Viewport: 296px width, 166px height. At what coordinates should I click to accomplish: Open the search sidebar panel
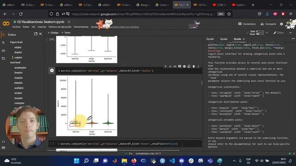point(3,43)
